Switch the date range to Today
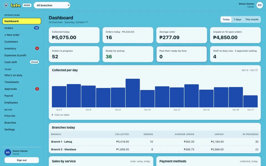266x166 pixels. tap(226, 19)
